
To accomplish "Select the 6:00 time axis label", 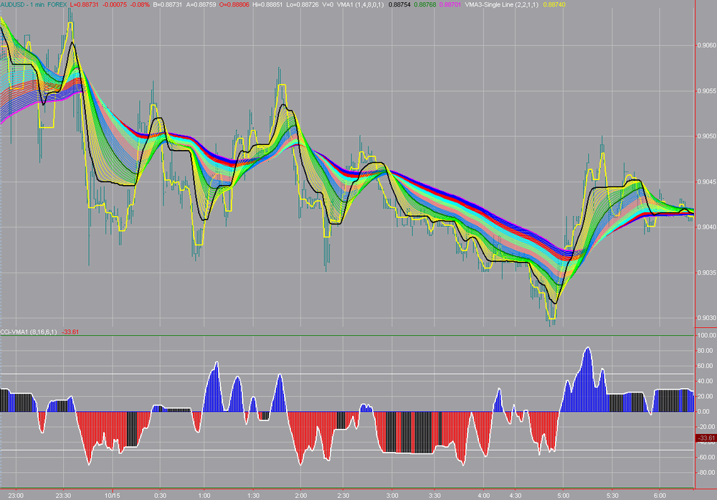I will point(660,496).
